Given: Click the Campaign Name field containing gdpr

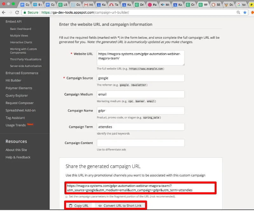Looking at the screenshot, I should [141, 111].
